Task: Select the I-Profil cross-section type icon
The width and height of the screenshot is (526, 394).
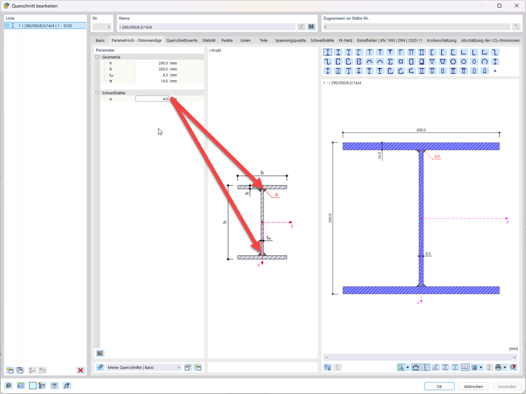Action: [327, 52]
